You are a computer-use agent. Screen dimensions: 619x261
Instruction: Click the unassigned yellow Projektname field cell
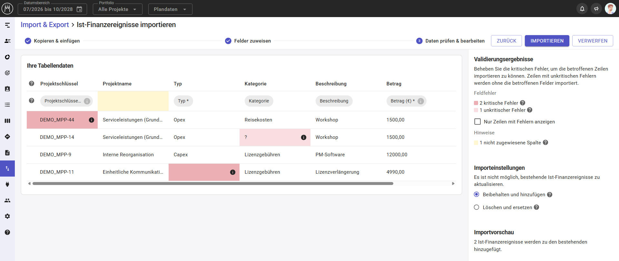133,101
